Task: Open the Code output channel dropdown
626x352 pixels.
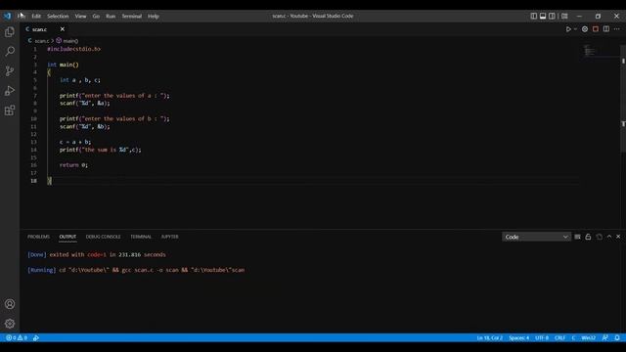Action: 536,237
